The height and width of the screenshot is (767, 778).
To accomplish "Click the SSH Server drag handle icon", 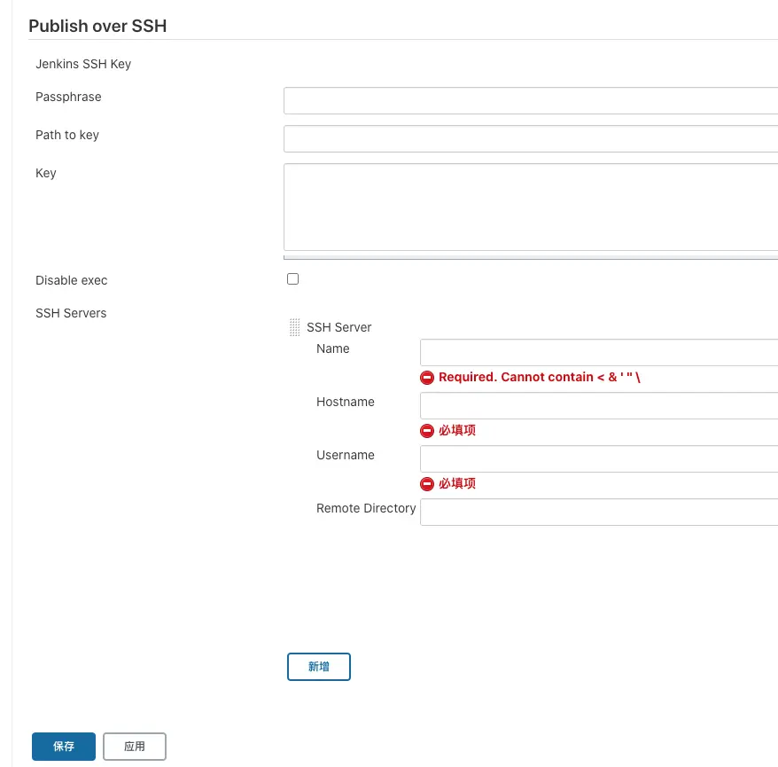I will [294, 327].
